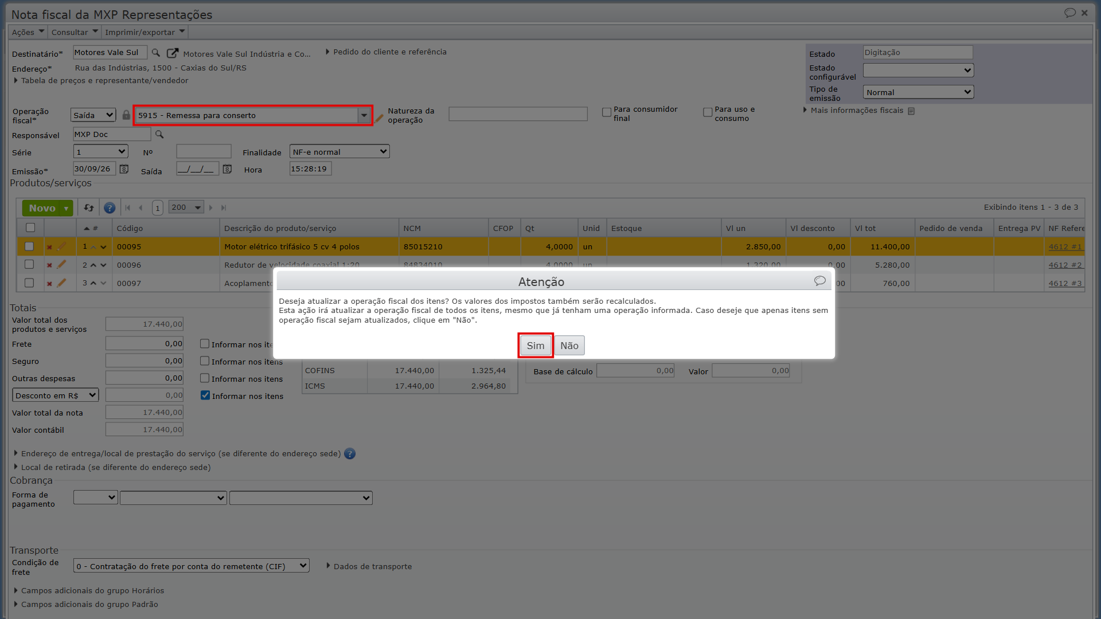Open the Imprimir/exportar menu
Image resolution: width=1101 pixels, height=619 pixels.
click(x=145, y=32)
